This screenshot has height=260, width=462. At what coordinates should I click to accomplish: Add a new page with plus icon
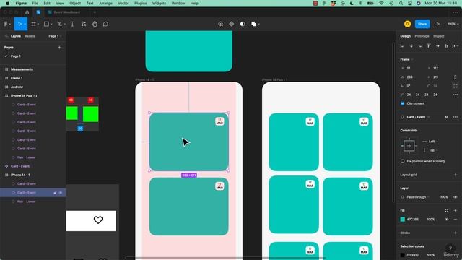click(59, 47)
